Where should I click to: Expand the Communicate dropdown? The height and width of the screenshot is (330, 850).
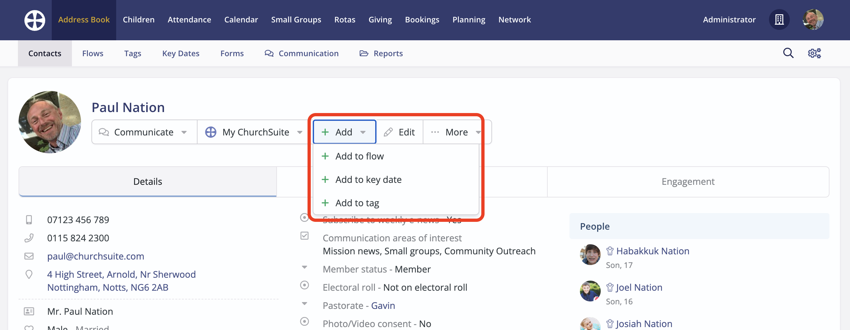click(x=144, y=132)
